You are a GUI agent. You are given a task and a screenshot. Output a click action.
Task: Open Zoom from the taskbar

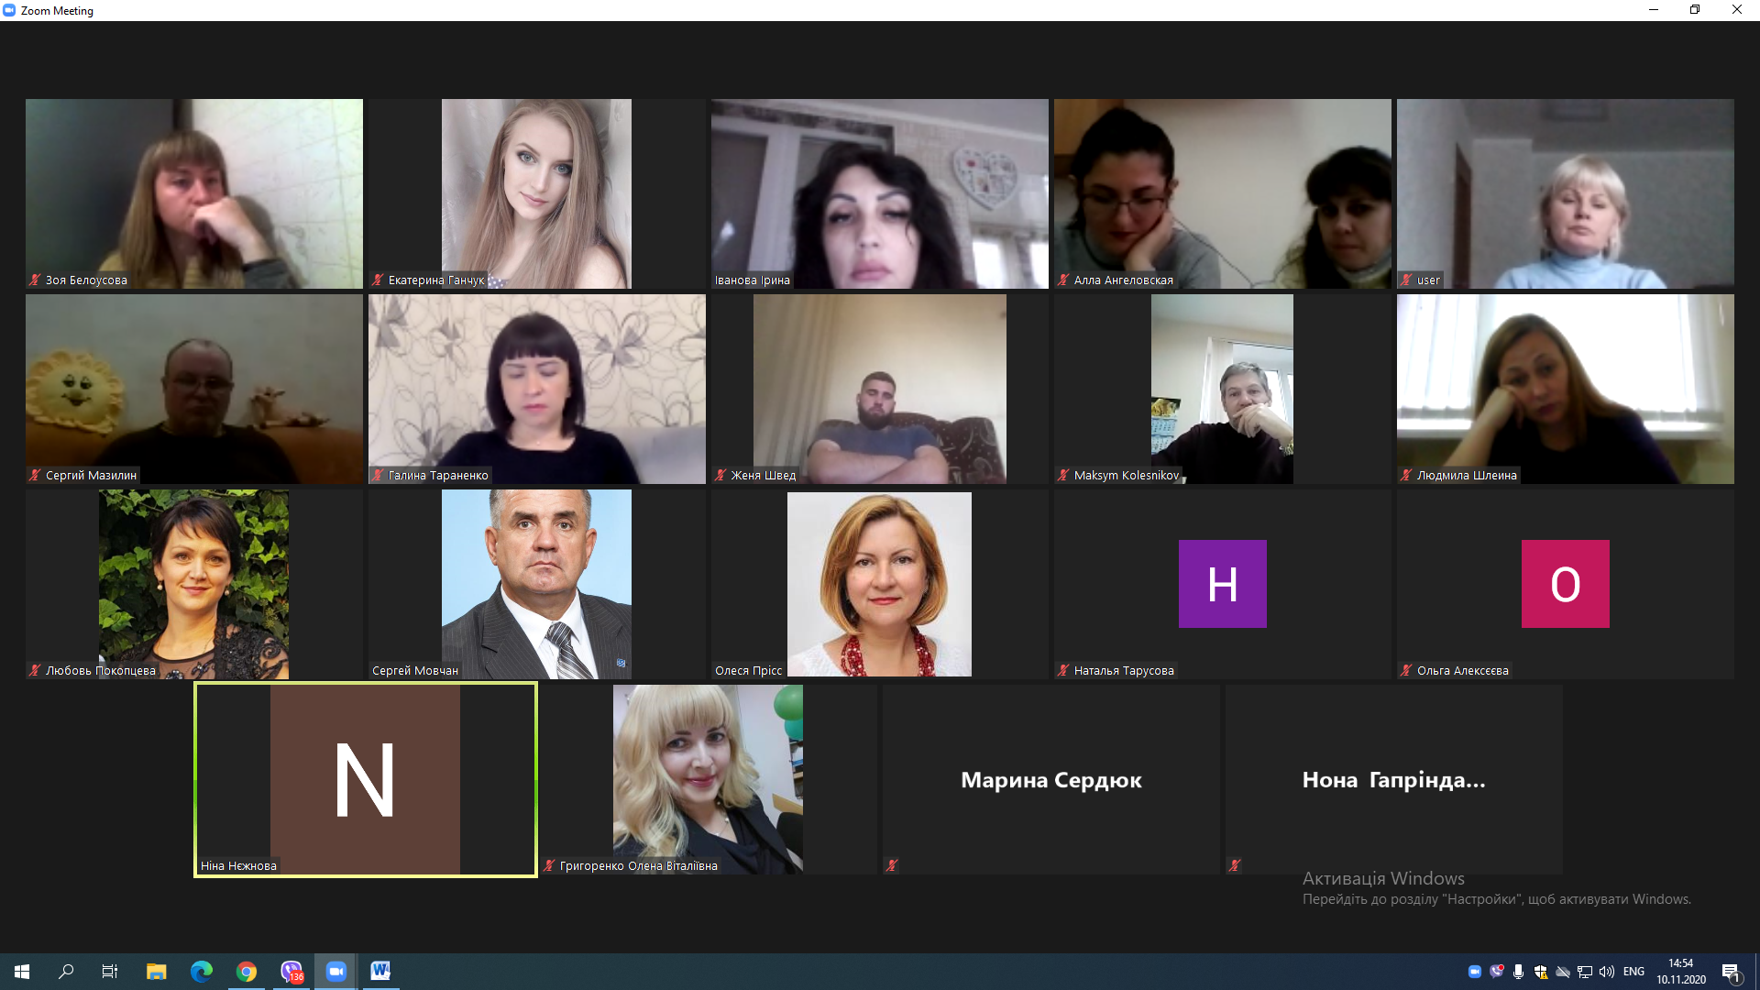pyautogui.click(x=336, y=972)
